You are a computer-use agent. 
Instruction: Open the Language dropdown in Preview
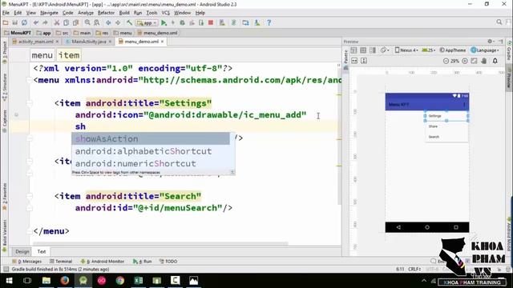click(485, 50)
